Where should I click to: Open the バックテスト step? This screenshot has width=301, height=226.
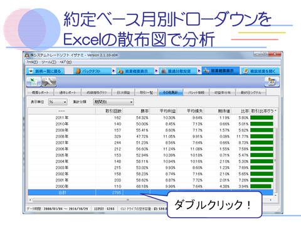coord(92,71)
